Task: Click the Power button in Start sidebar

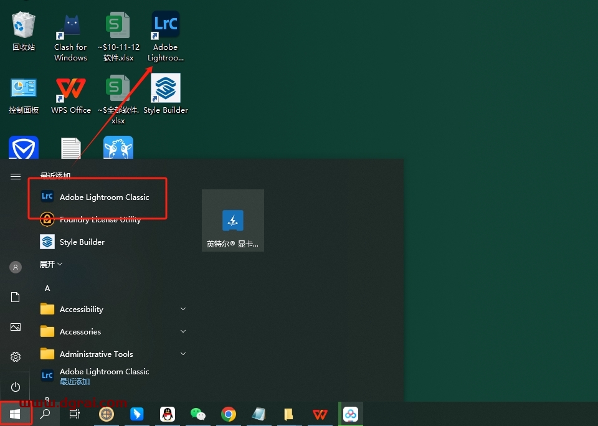Action: pyautogui.click(x=16, y=387)
